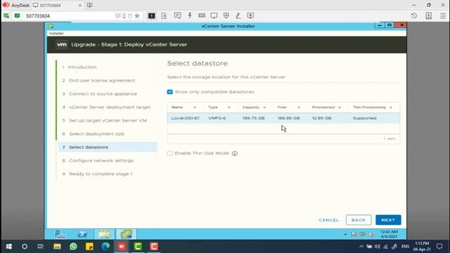Click the 199.75 GB capacity cell
This screenshot has width=450, height=253.
tap(253, 118)
